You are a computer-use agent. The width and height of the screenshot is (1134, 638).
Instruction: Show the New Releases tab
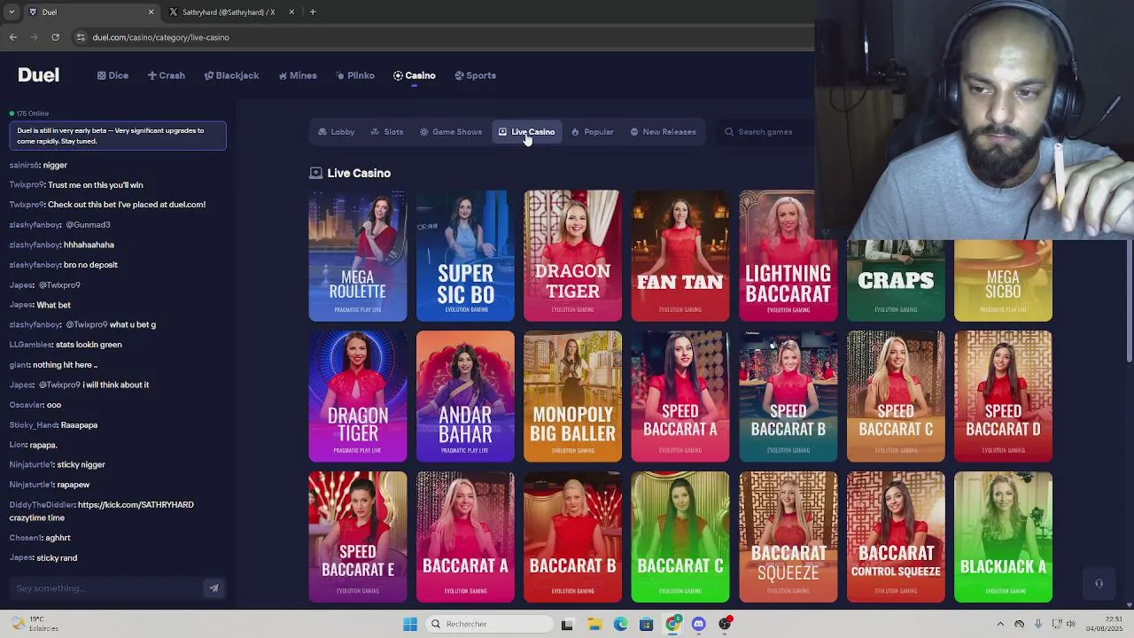663,132
